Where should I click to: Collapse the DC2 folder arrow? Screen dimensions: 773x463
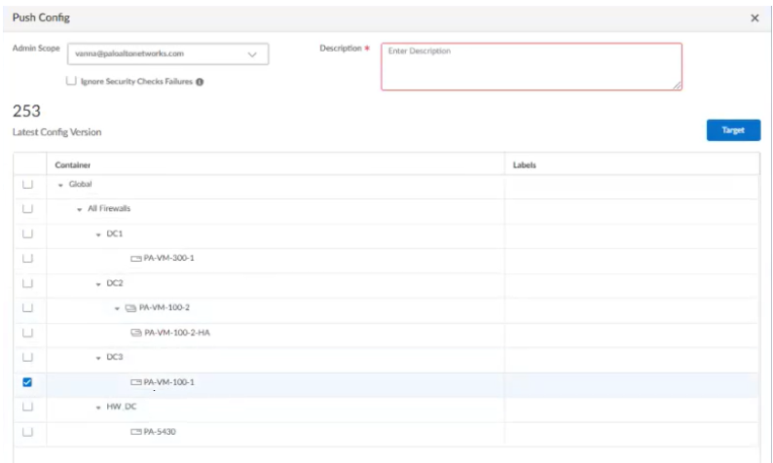coord(98,284)
